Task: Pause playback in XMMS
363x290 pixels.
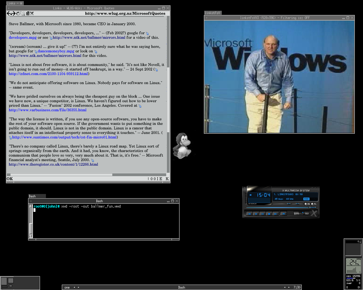Action: tap(263, 214)
